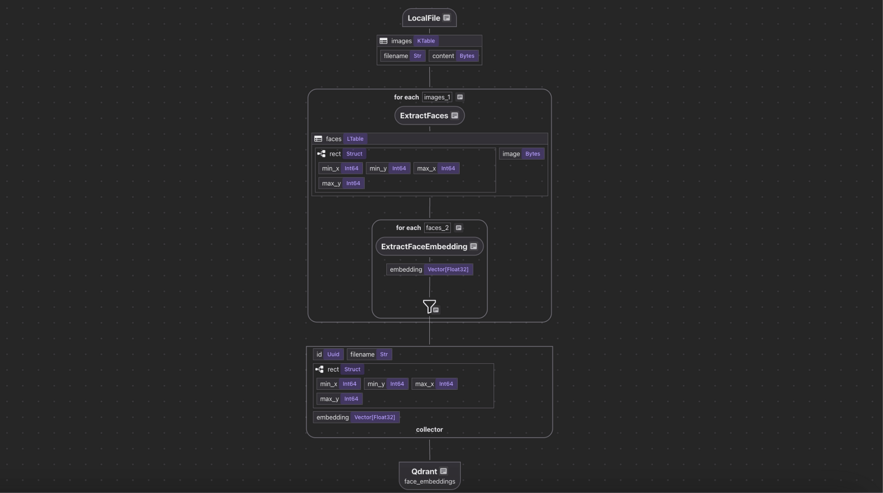Image resolution: width=883 pixels, height=493 pixels.
Task: Click the struct icon beside rect in collector
Action: pyautogui.click(x=319, y=369)
